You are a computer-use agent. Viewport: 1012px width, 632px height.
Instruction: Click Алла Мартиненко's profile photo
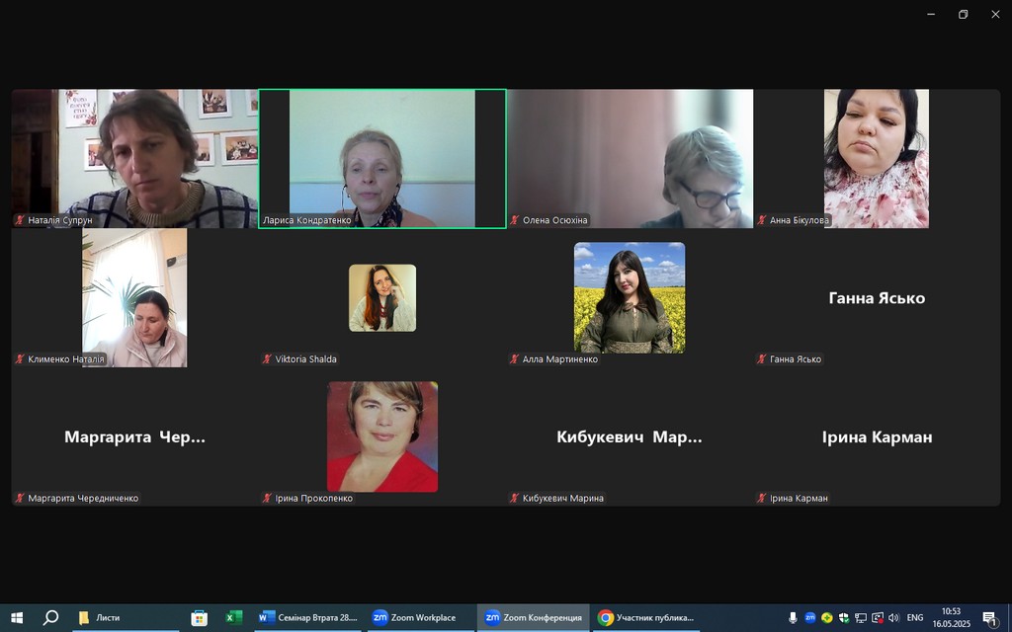pos(630,298)
